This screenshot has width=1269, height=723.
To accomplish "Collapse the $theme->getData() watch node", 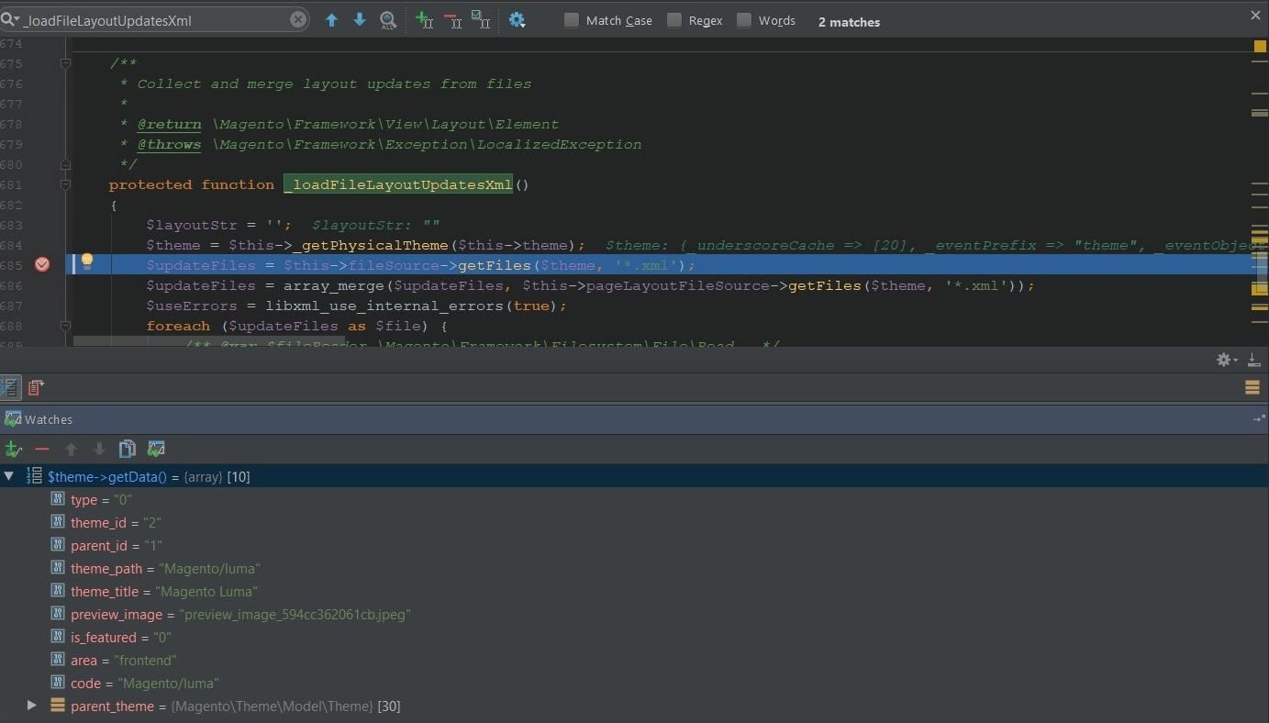I will click(x=9, y=475).
